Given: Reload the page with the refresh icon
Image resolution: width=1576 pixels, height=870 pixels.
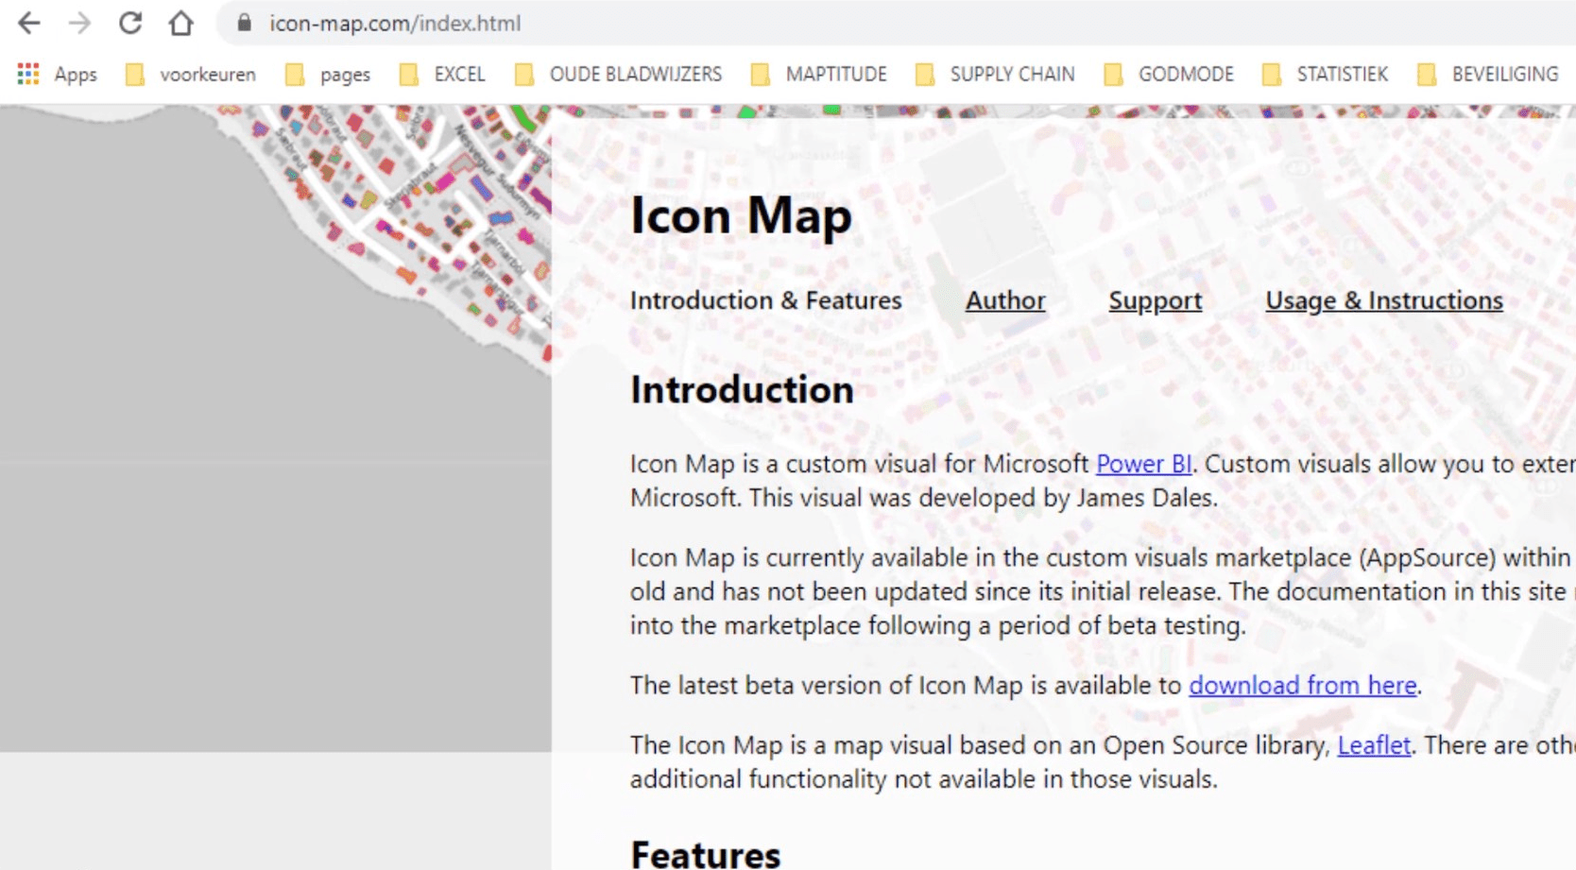Looking at the screenshot, I should [x=130, y=23].
